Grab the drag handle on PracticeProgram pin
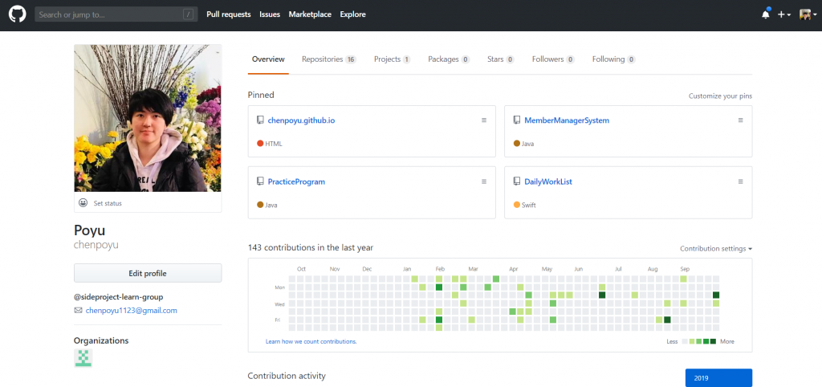This screenshot has height=387, width=822. pyautogui.click(x=484, y=181)
